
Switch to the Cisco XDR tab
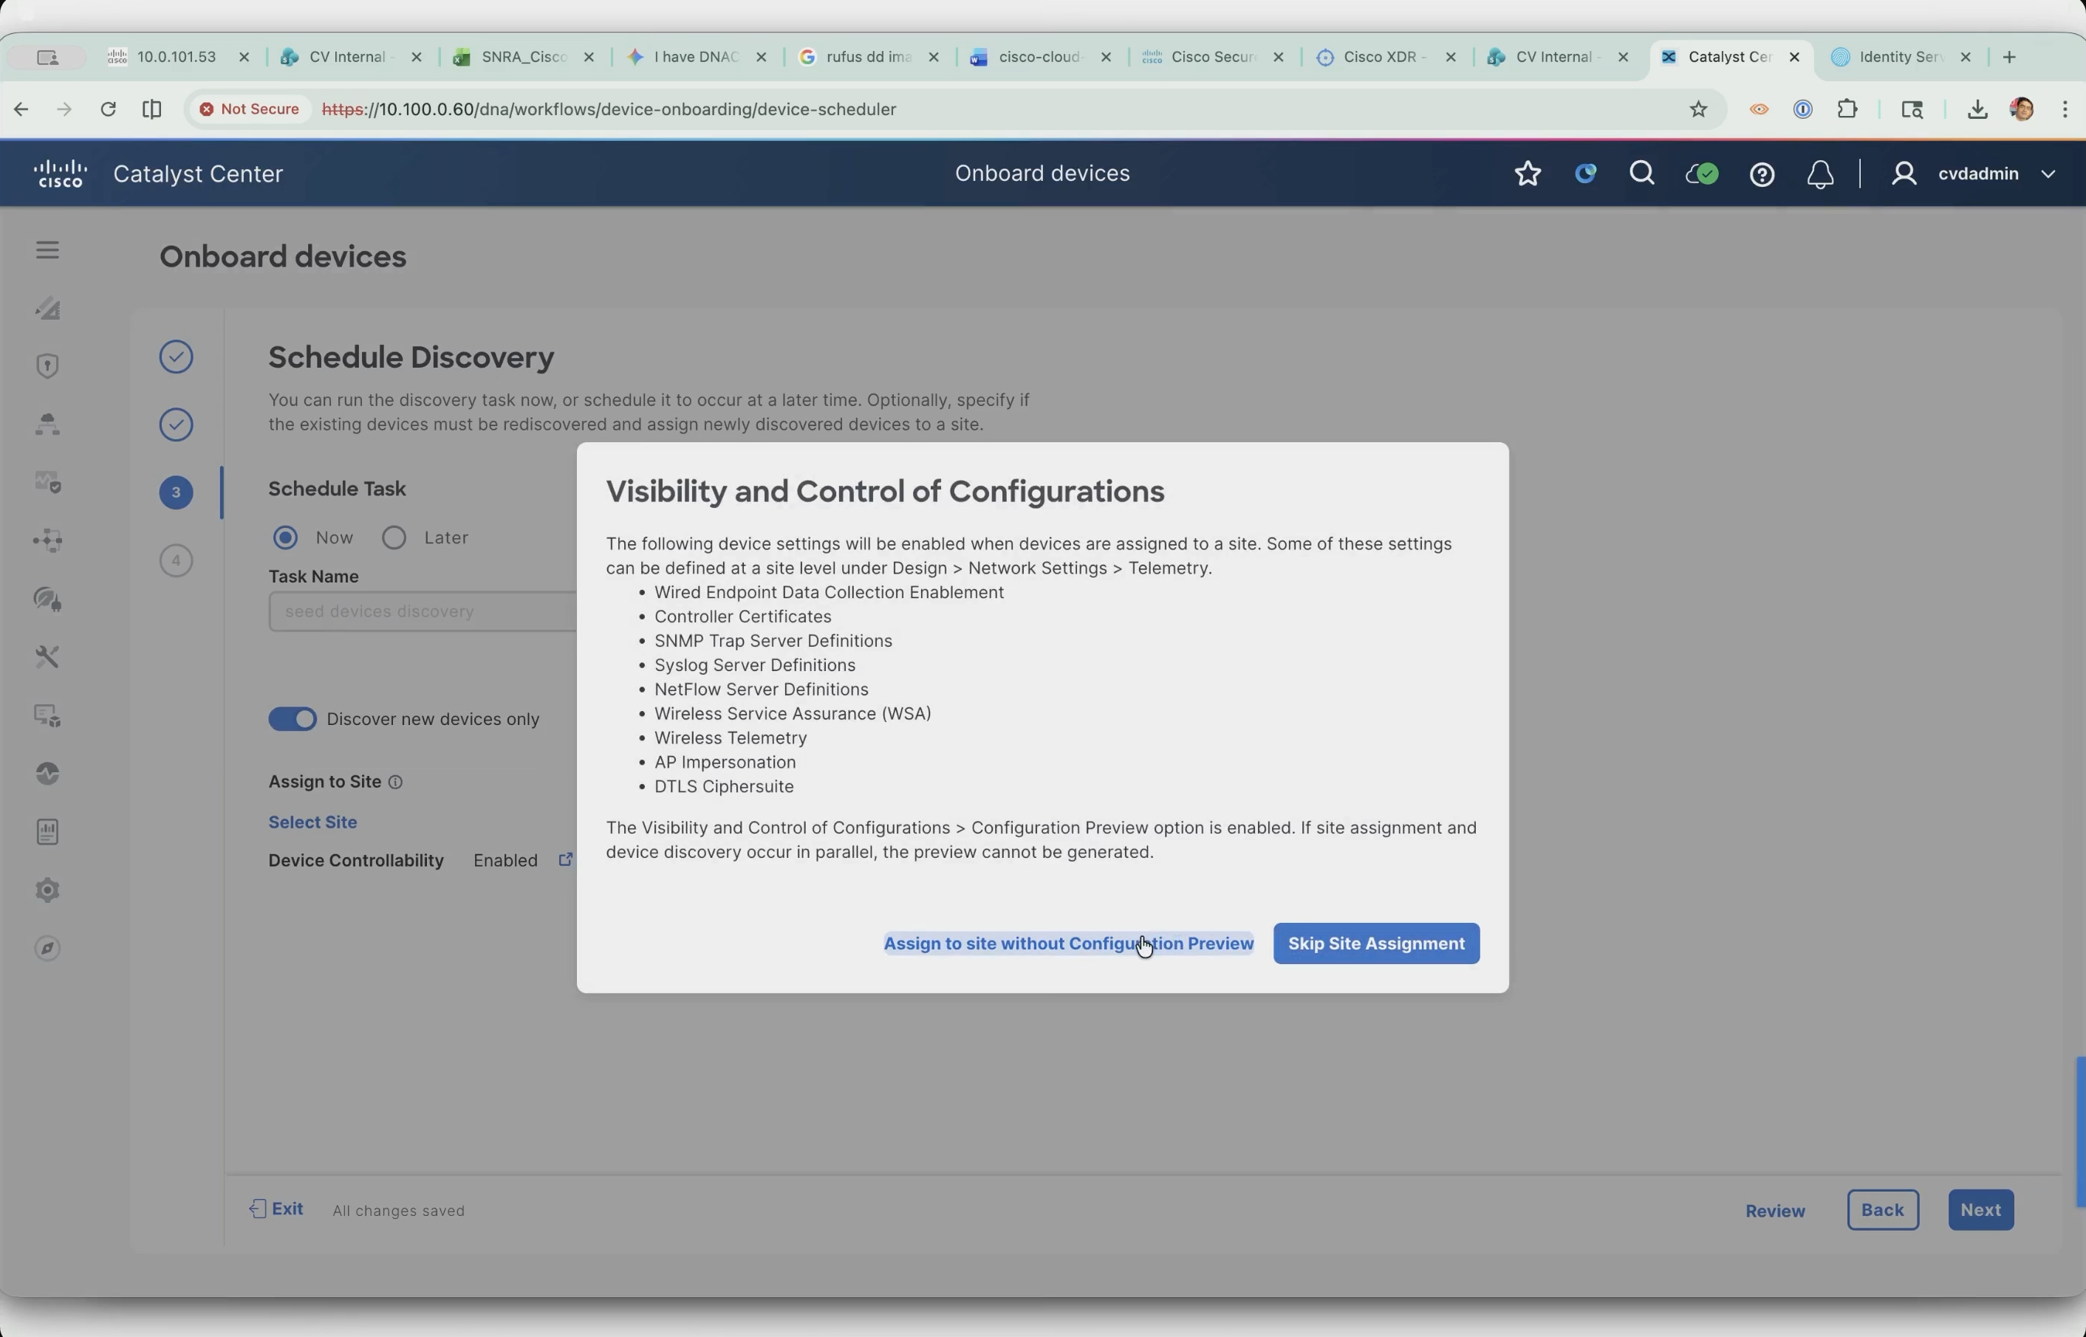click(1385, 56)
